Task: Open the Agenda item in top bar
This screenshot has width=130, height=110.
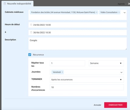Action: [121, 4]
